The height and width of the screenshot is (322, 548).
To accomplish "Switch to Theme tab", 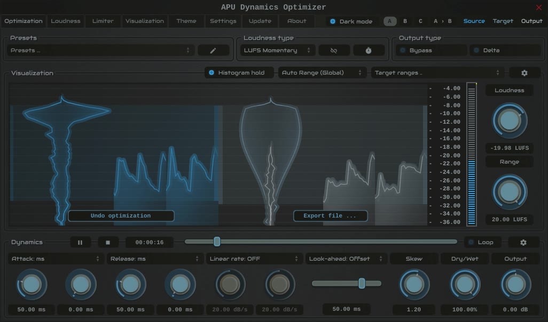I will coord(186,21).
